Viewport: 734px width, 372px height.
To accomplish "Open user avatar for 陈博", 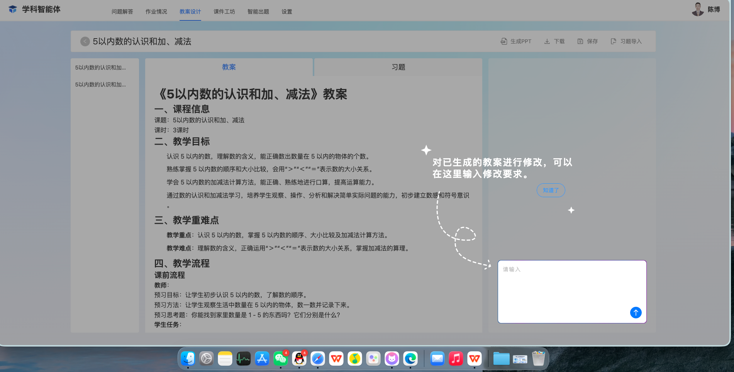I will tap(698, 9).
